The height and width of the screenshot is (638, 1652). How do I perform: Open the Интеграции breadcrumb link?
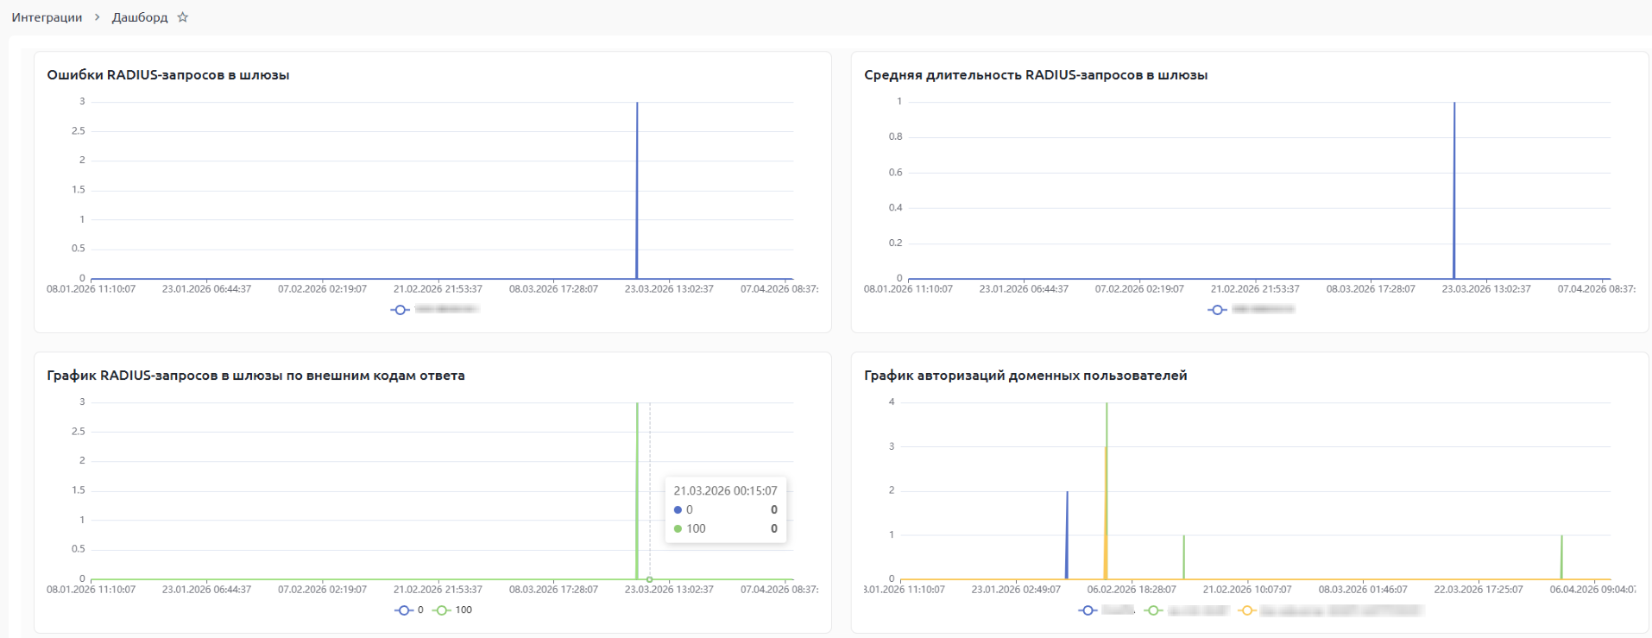(x=47, y=17)
